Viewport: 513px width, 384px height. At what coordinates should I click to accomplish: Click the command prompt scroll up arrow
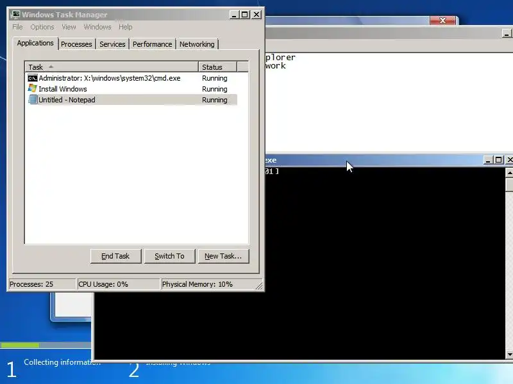tap(509, 173)
